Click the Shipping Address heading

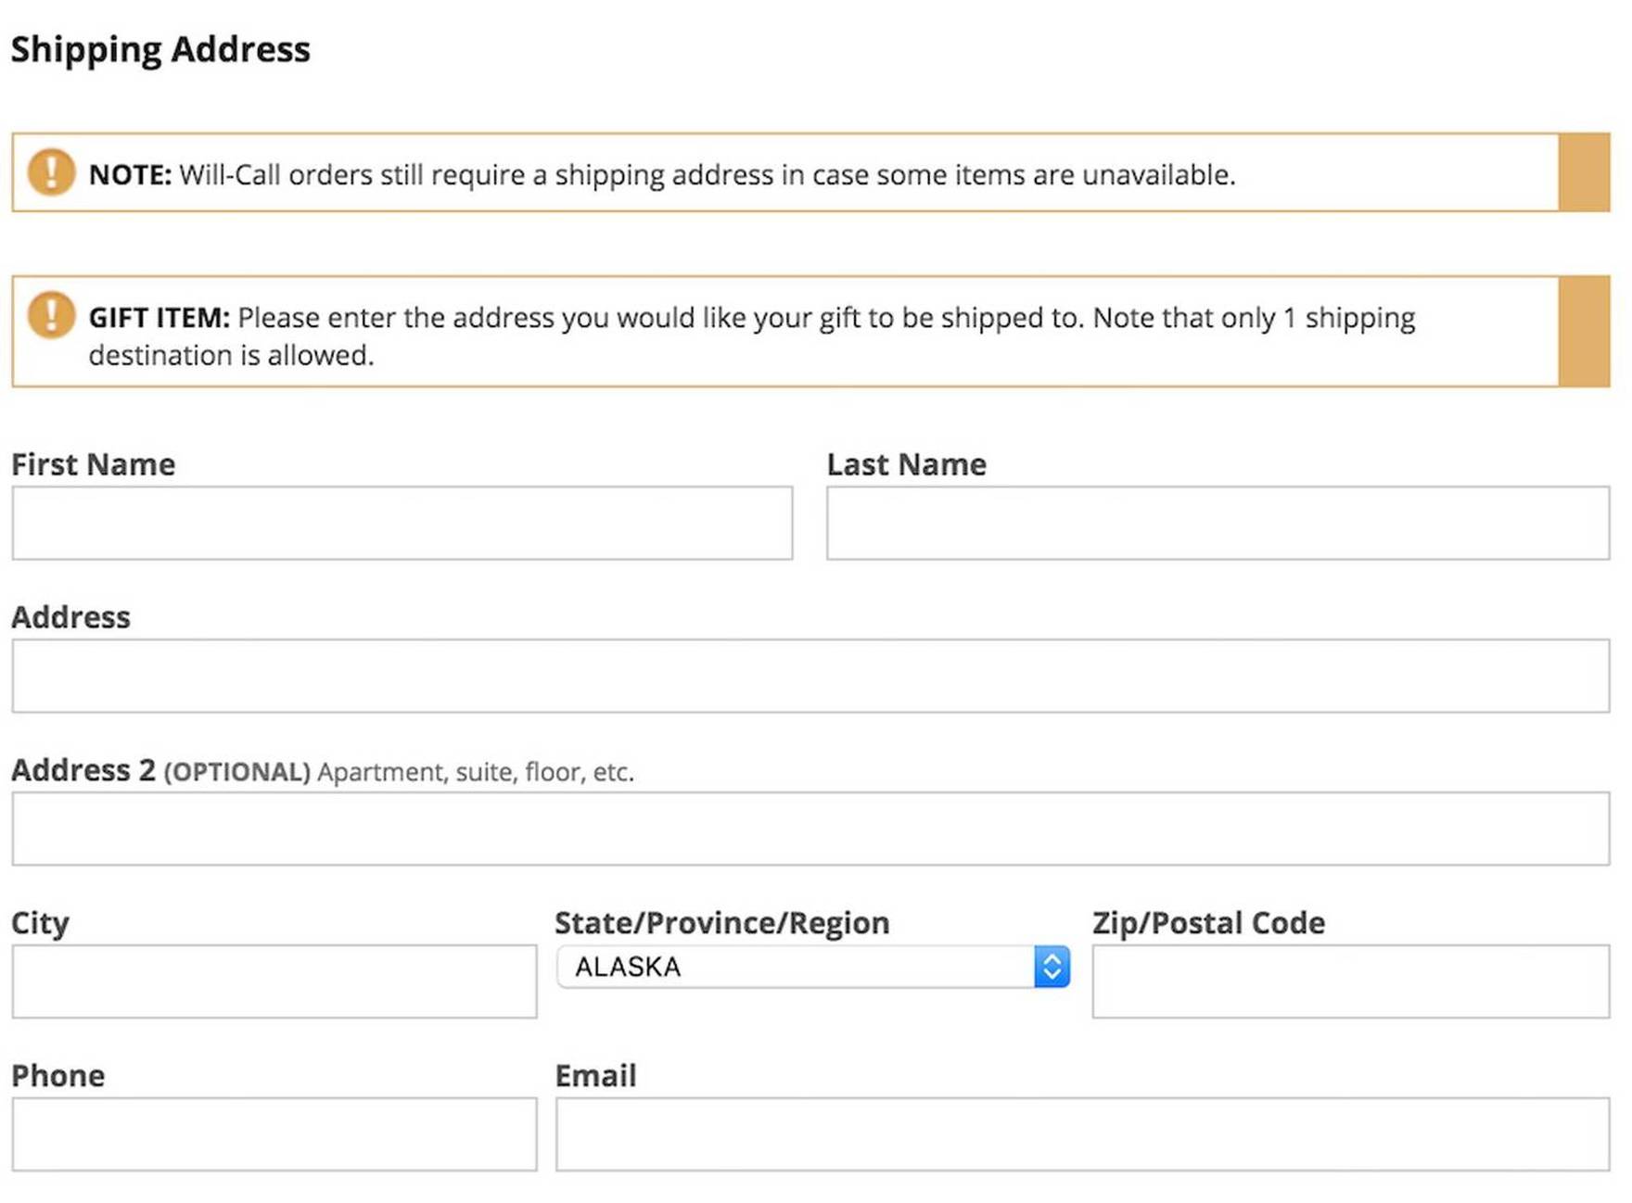(160, 49)
